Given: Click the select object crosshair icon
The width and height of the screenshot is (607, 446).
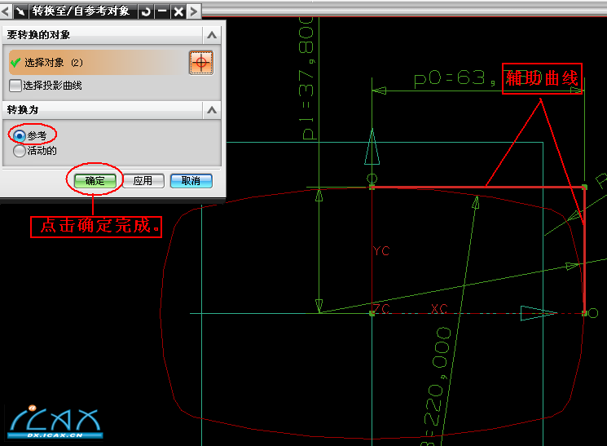Looking at the screenshot, I should (200, 63).
